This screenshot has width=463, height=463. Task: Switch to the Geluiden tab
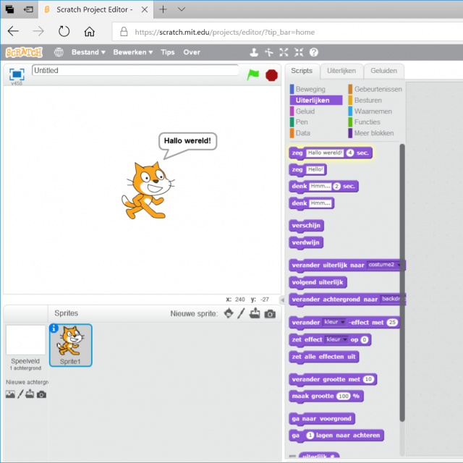point(383,71)
